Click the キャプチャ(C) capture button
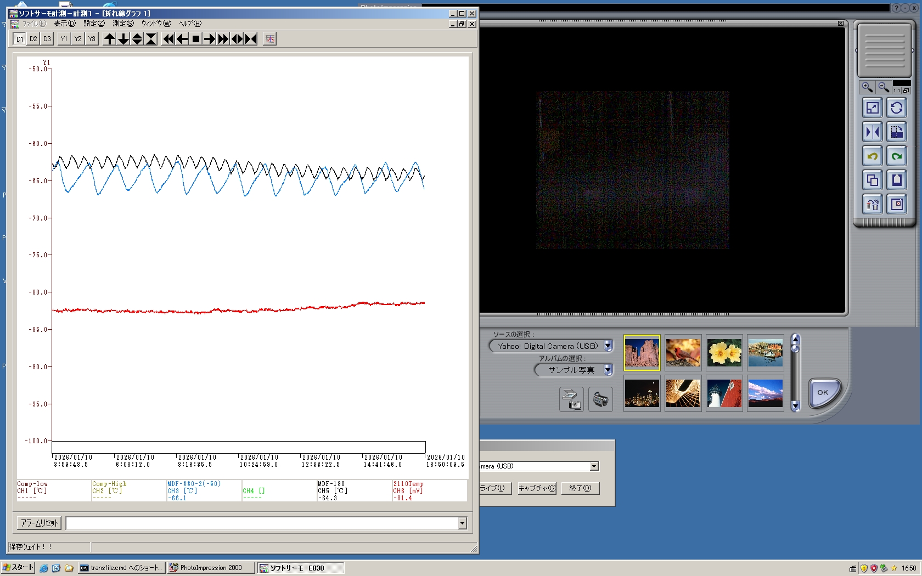The width and height of the screenshot is (922, 576). click(537, 488)
